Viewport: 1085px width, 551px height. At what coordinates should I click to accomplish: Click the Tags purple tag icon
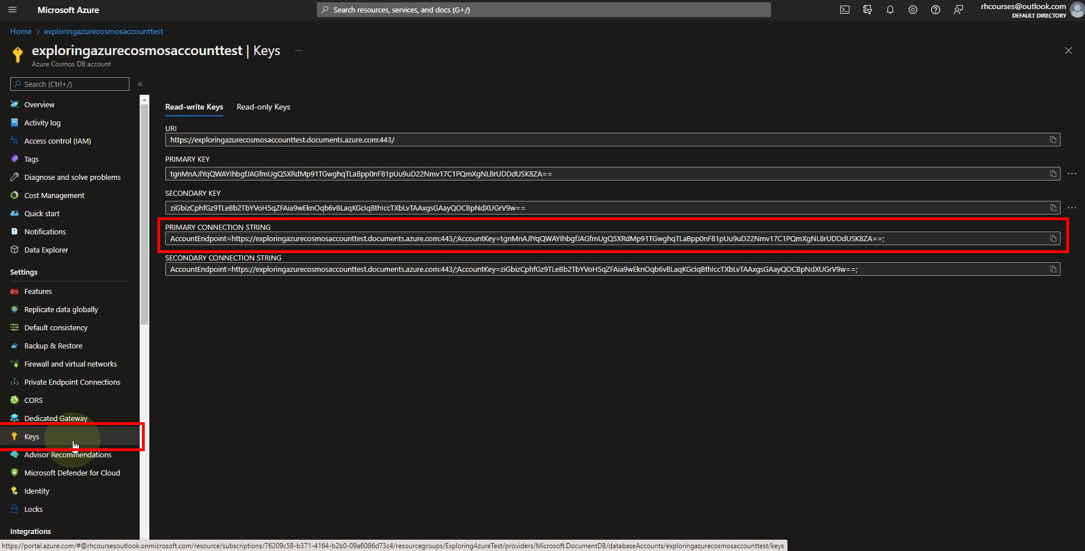click(14, 159)
